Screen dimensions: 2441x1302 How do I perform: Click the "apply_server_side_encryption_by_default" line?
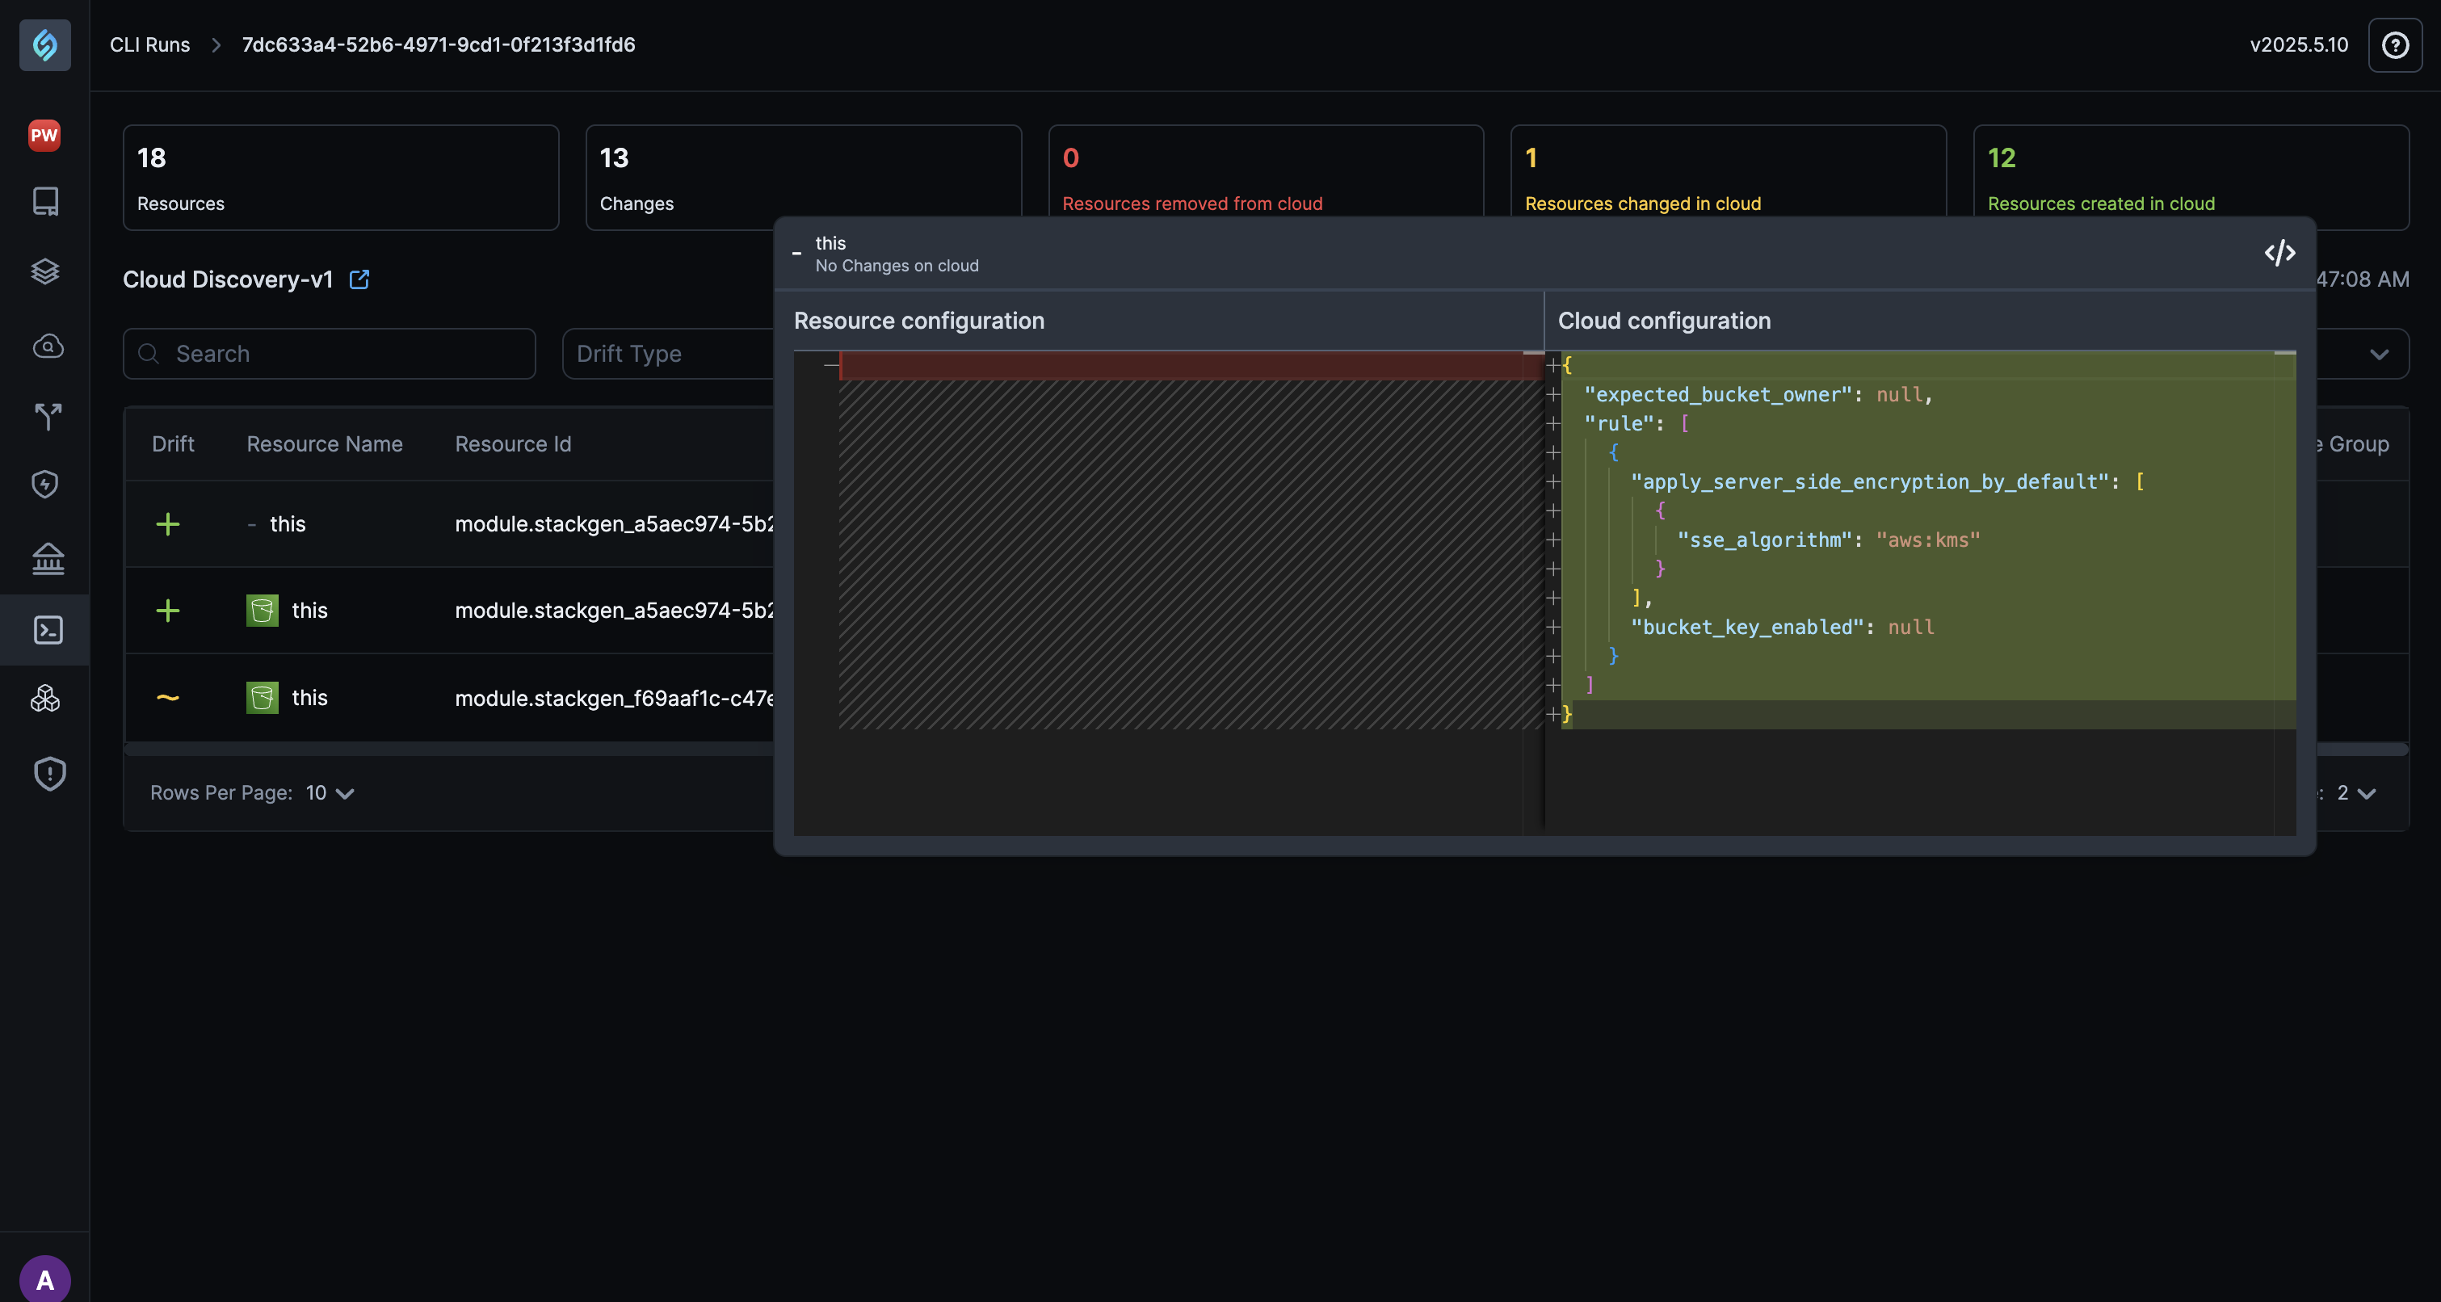(1887, 481)
